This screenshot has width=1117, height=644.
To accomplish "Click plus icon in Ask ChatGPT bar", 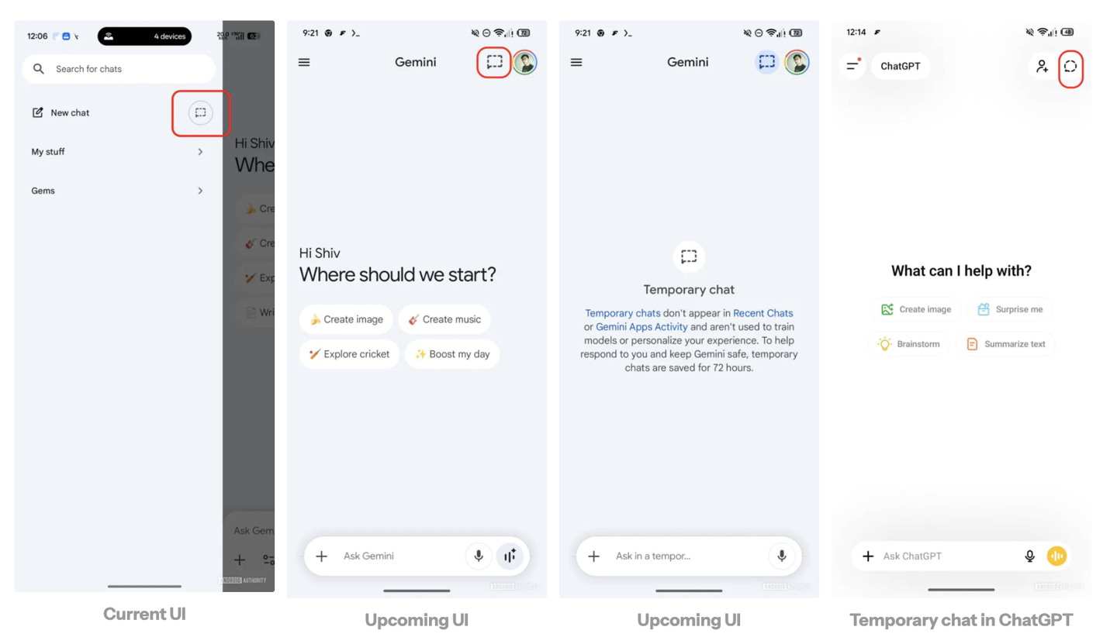I will click(868, 556).
